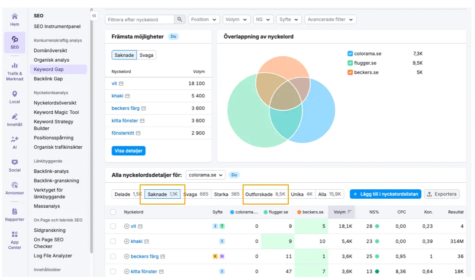Screen dimensions: 475x280
Task: Select the Saknade toggle in Främsta möjligheter
Action: pyautogui.click(x=124, y=55)
